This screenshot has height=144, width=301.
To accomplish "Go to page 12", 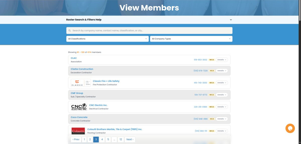I will (121, 139).
